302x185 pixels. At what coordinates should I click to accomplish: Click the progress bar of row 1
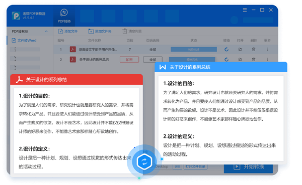click(x=194, y=50)
